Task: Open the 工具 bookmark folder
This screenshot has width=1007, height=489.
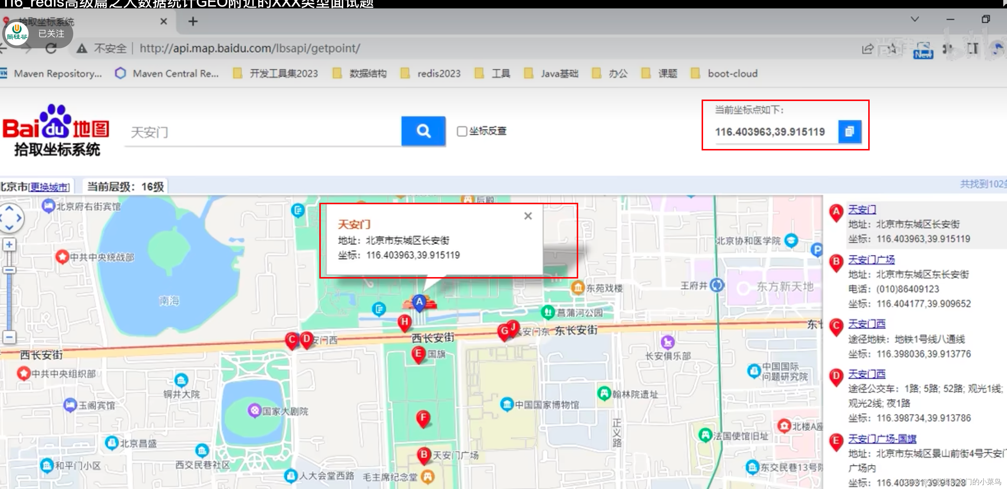Action: tap(492, 74)
